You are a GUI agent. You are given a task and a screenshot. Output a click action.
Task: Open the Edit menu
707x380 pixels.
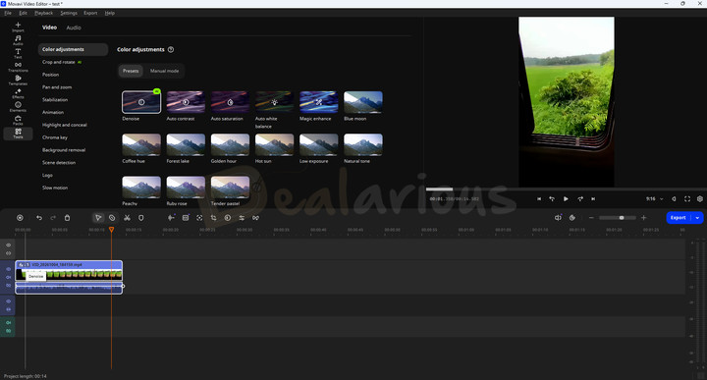tap(23, 13)
